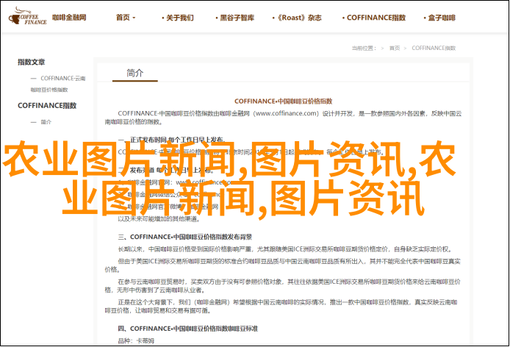The width and height of the screenshot is (510, 347).
Task: Click COFFINANCE指数 breadcrumb link
Action: [x=434, y=49]
